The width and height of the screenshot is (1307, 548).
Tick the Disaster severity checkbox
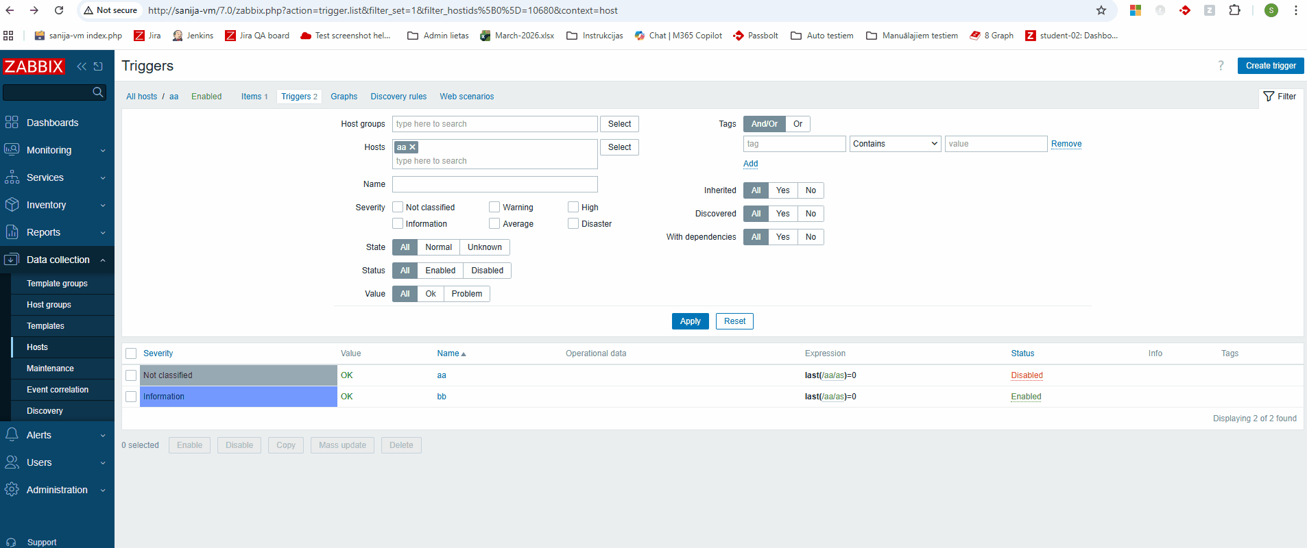pyautogui.click(x=573, y=223)
